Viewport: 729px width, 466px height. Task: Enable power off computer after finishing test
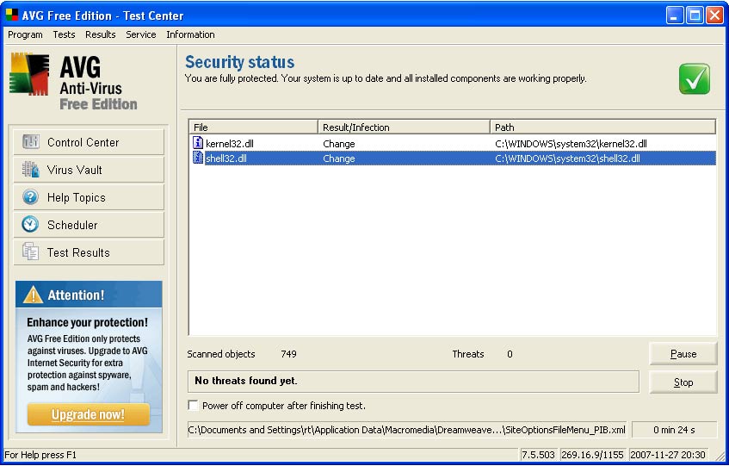coord(193,405)
